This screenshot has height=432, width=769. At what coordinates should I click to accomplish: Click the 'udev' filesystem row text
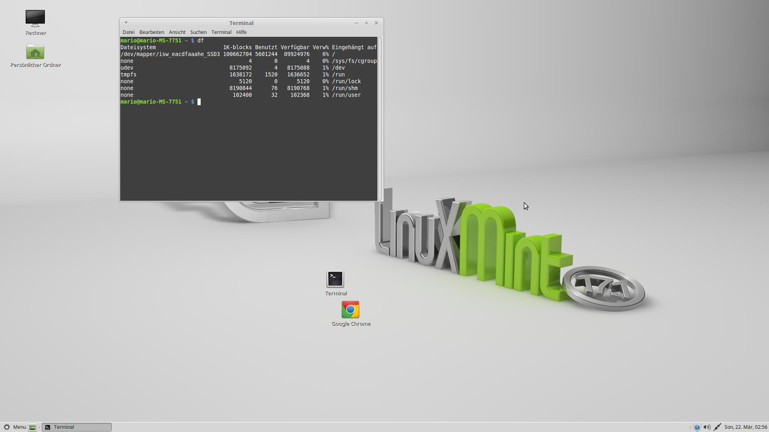coord(127,68)
